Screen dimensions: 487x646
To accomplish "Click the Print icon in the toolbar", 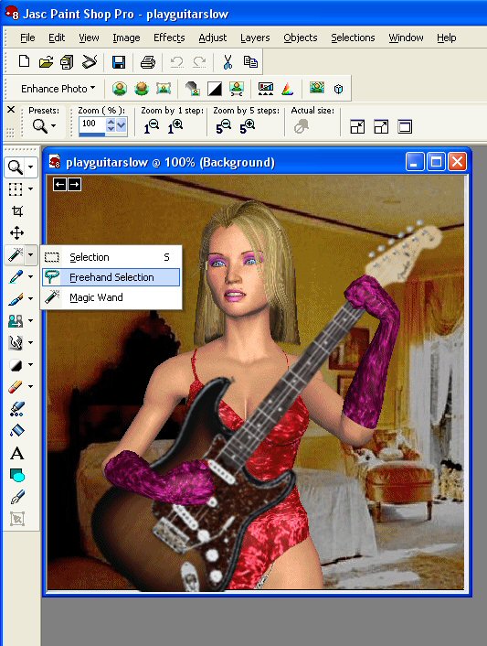I will click(x=148, y=62).
